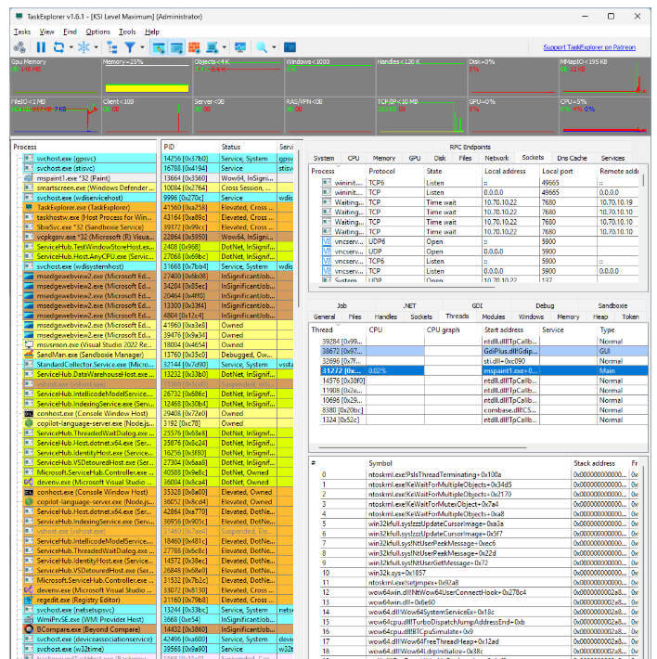Select stack frame win32k.sys+0x1857

point(479,573)
